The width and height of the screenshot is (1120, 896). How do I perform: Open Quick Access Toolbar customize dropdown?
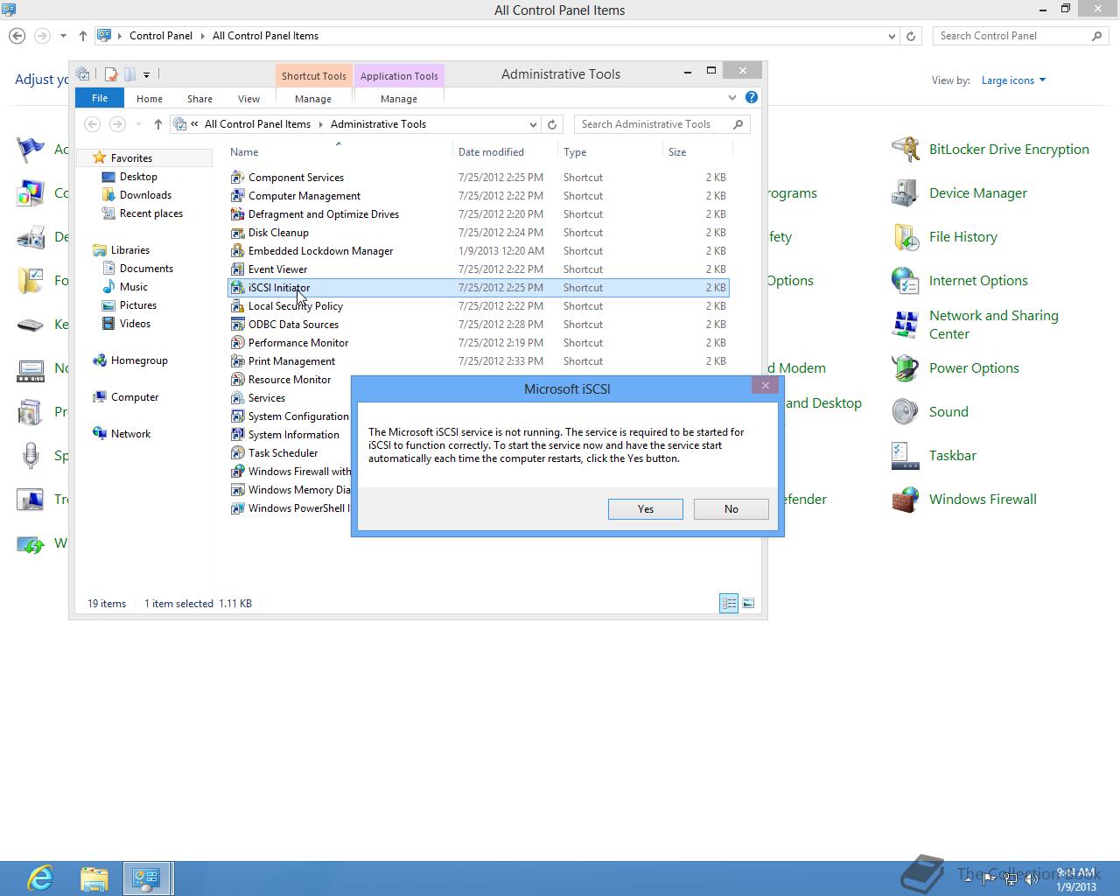(146, 74)
